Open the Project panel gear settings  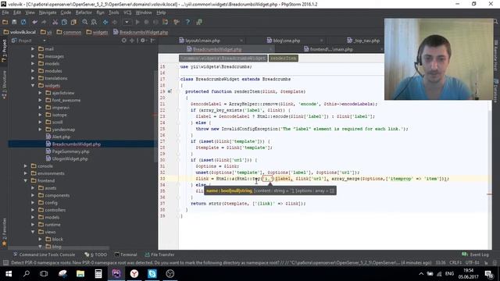click(x=143, y=41)
